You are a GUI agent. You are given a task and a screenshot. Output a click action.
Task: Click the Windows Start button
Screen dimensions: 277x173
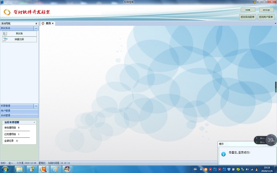pyautogui.click(x=5, y=169)
